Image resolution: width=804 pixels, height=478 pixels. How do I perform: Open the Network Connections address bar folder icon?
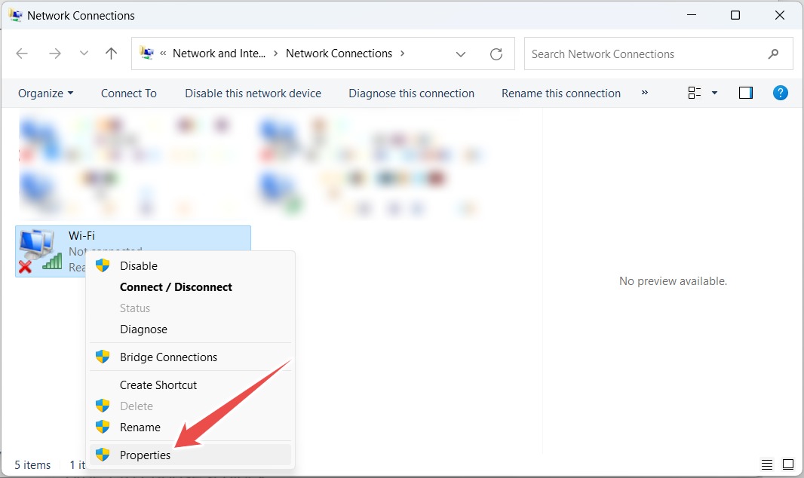[x=148, y=53]
